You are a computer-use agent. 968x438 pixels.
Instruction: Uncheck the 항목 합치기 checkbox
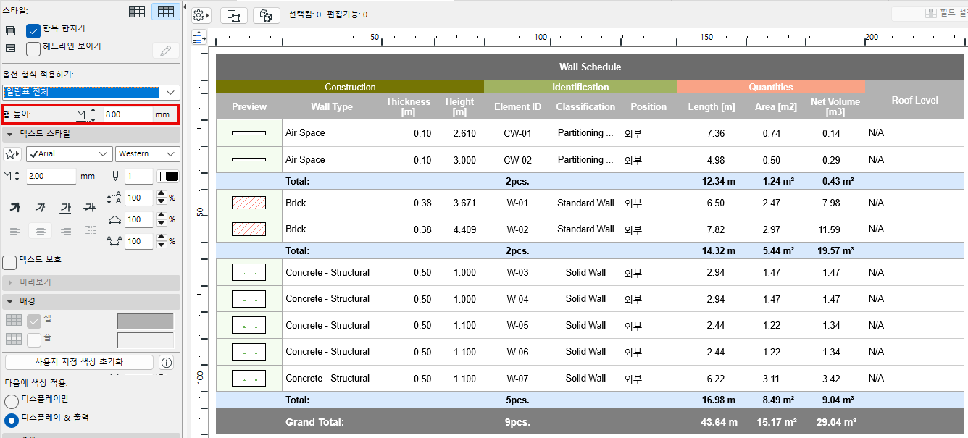[x=33, y=30]
